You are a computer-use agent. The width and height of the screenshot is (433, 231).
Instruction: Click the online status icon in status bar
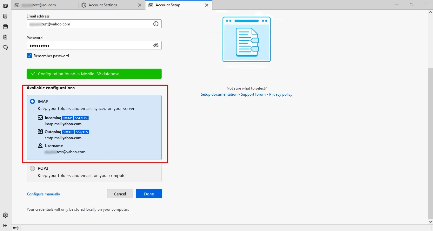pos(16,228)
